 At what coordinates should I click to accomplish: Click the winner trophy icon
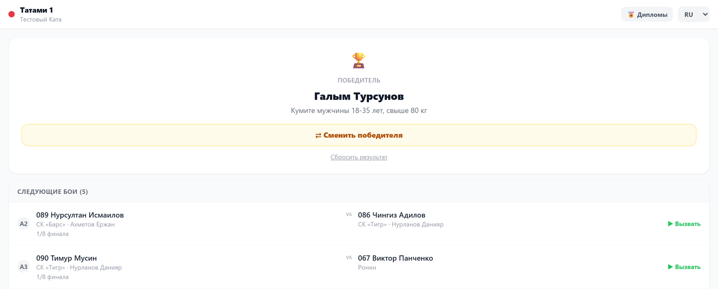pos(359,61)
